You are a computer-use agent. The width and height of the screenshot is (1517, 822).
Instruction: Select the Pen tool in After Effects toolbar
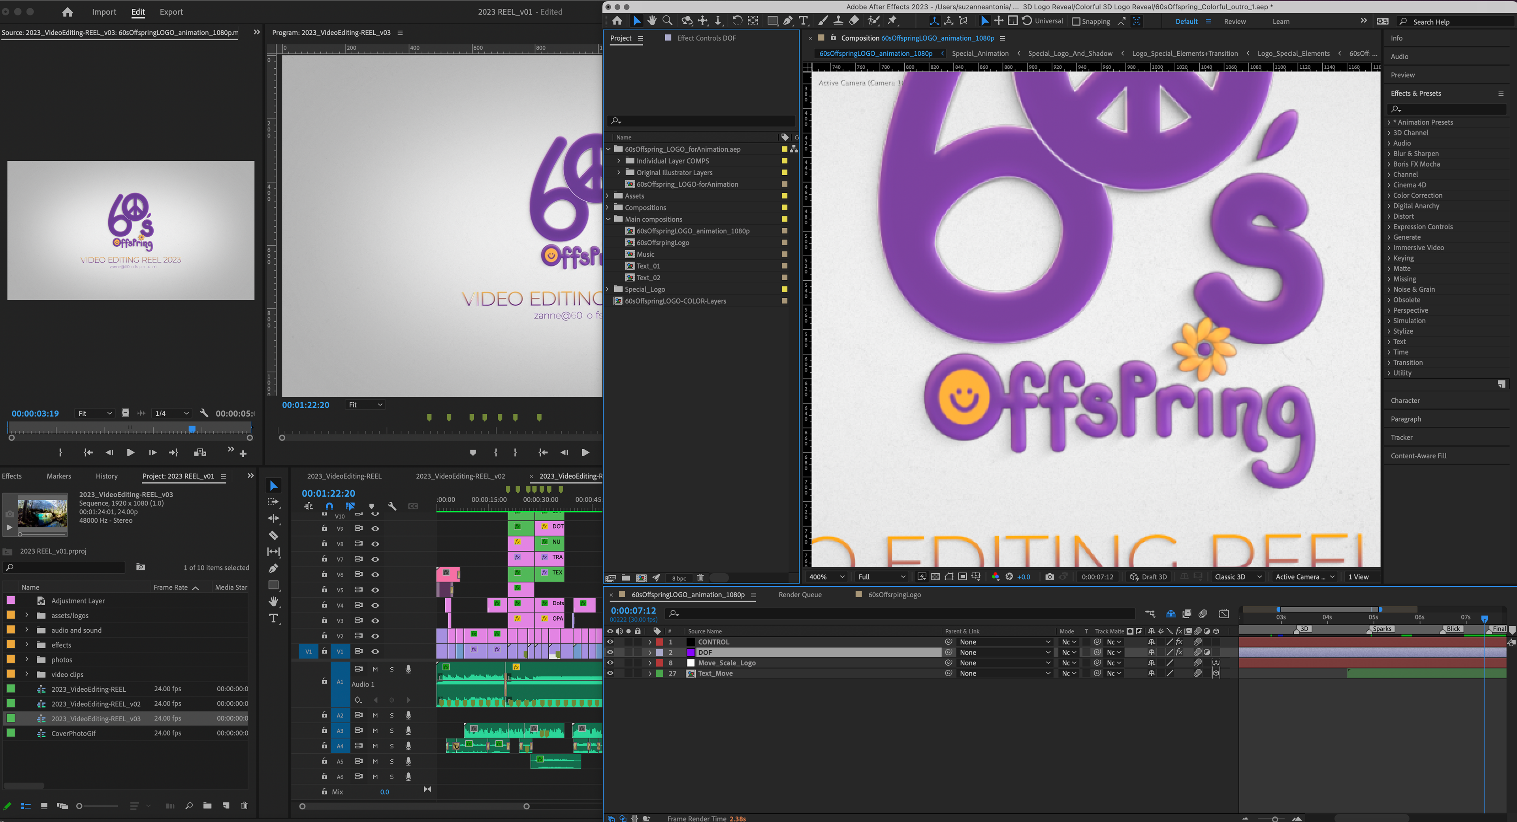click(787, 21)
